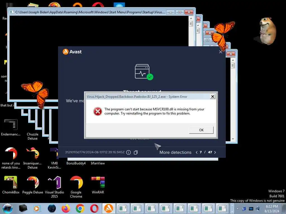Open Windows Media Player from the taskbar
Viewport: 286px width, 214px height.
tap(37, 208)
